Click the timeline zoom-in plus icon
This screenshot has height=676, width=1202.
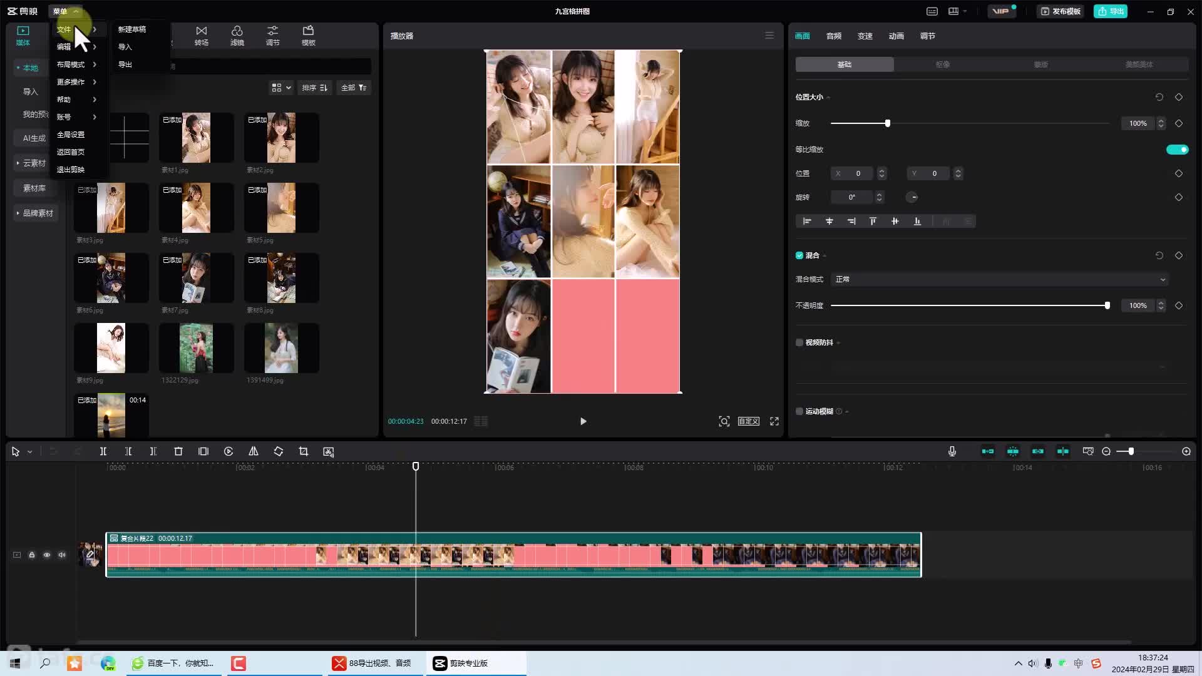1186,451
